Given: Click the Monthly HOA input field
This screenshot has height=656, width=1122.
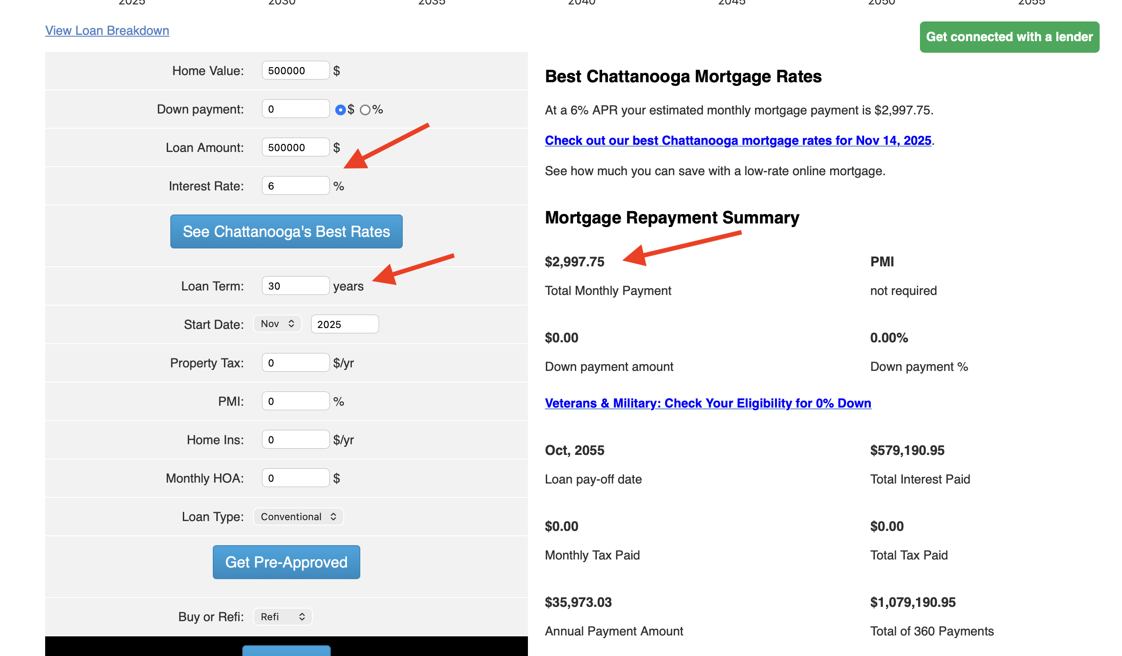Looking at the screenshot, I should 295,478.
